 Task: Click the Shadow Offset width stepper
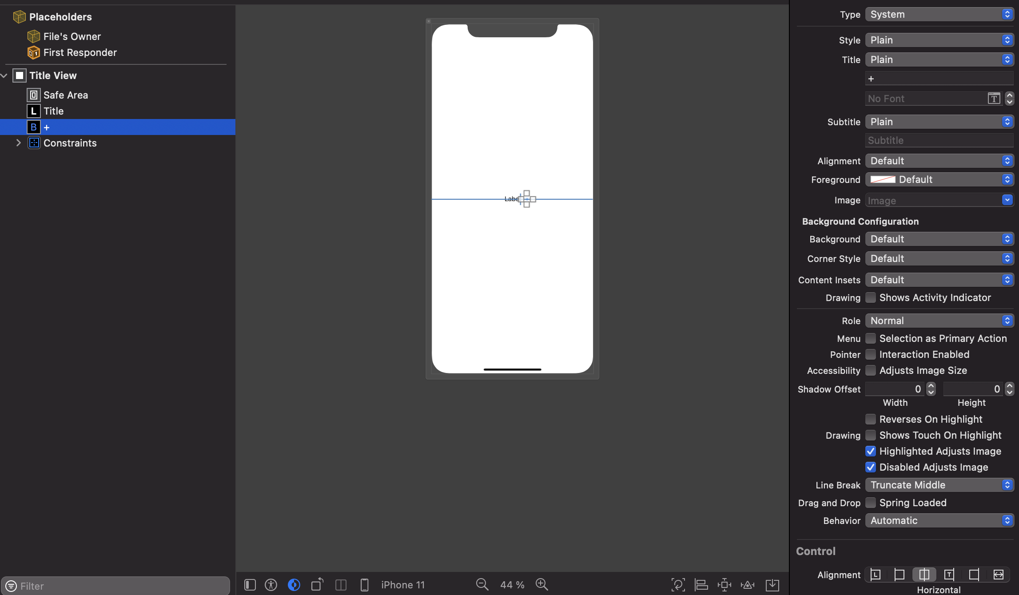(931, 388)
